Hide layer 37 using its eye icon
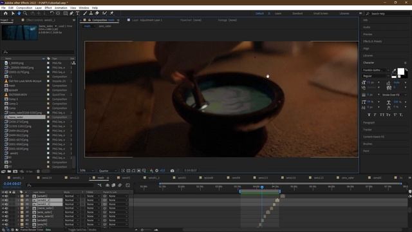The image size is (412, 232). 3,208
